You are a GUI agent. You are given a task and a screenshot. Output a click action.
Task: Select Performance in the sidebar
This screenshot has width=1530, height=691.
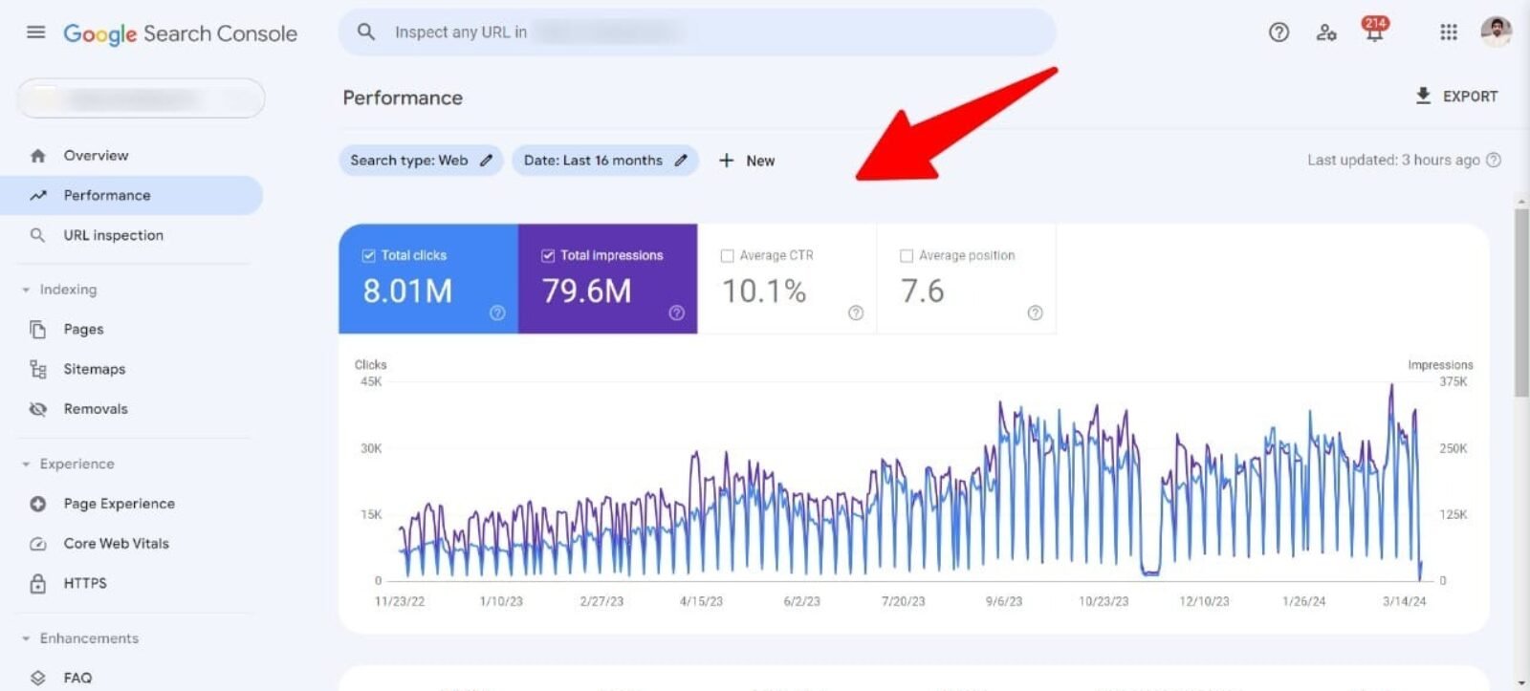click(131, 195)
